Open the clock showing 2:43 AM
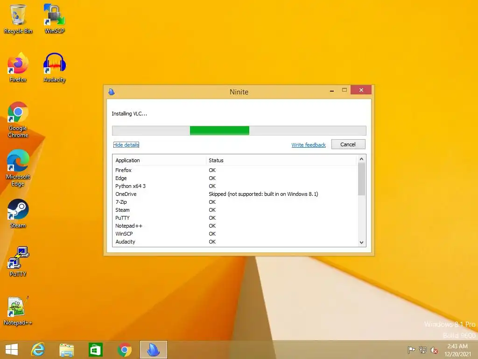Screen dimensions: 478x359 pyautogui.click(x=457, y=350)
